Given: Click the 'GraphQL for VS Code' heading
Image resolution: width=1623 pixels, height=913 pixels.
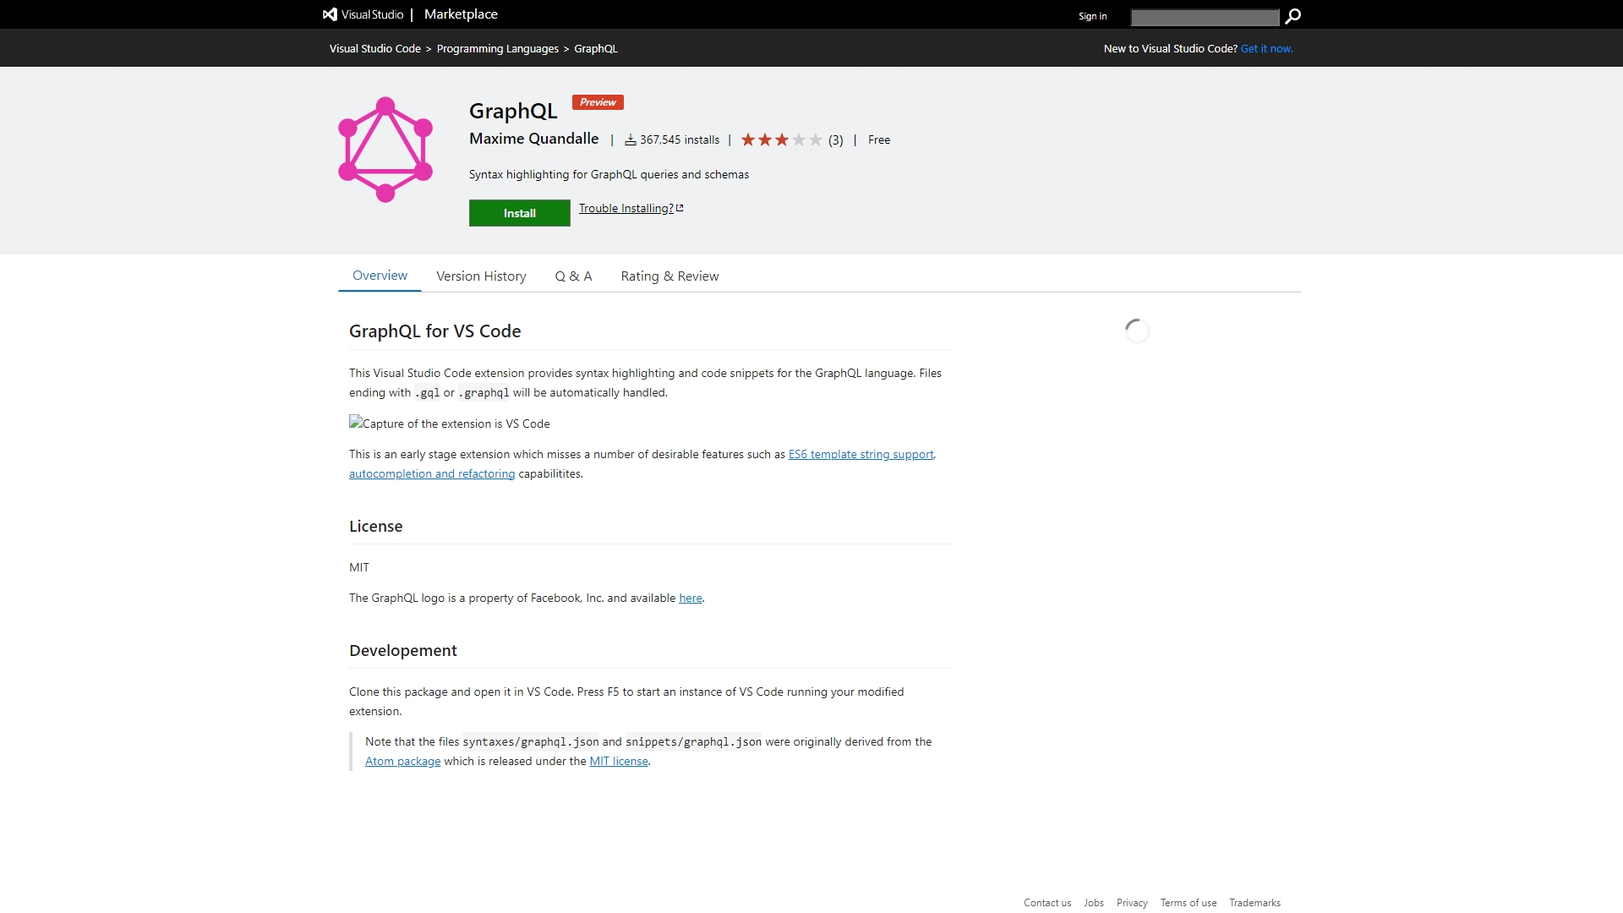Looking at the screenshot, I should 434,331.
